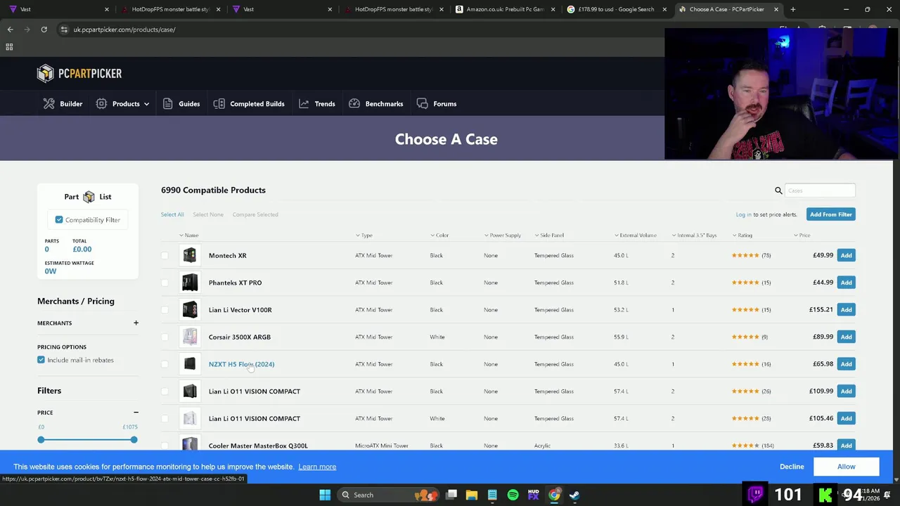Add the Phanteks XT PRO case

tap(846, 283)
